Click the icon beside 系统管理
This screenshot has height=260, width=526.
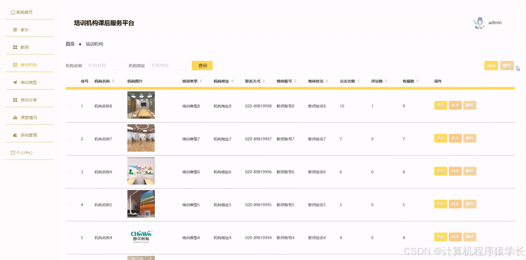click(x=15, y=135)
